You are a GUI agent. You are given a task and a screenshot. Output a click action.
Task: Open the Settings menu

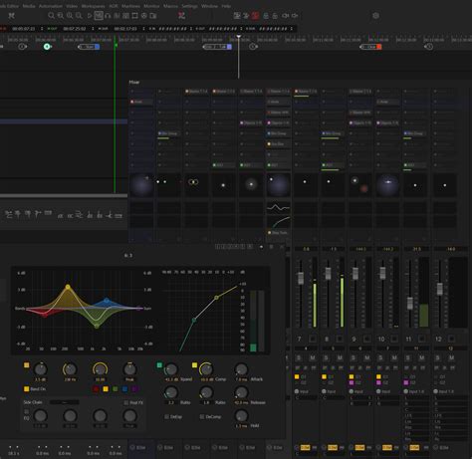[189, 6]
